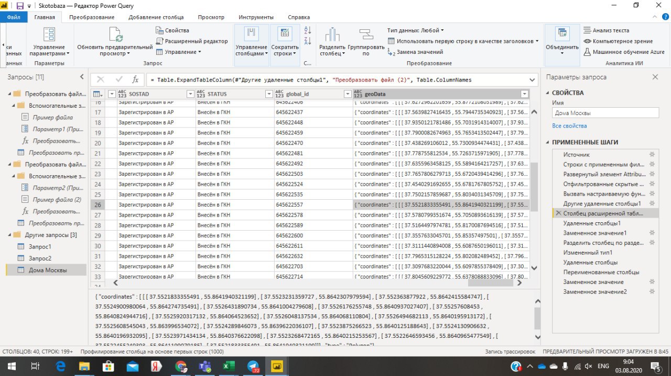
Task: Confirm formula with checkmark icon
Action: 119,79
